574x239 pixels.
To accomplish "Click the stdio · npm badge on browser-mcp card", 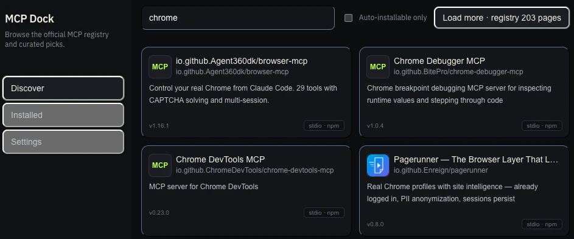I will 324,125.
